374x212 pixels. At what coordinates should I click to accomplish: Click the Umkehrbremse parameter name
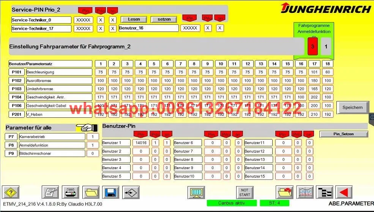coord(59,89)
